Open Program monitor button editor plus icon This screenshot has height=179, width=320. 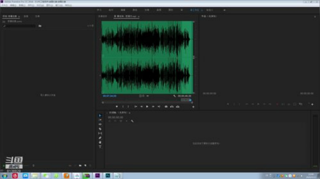pyautogui.click(x=312, y=105)
